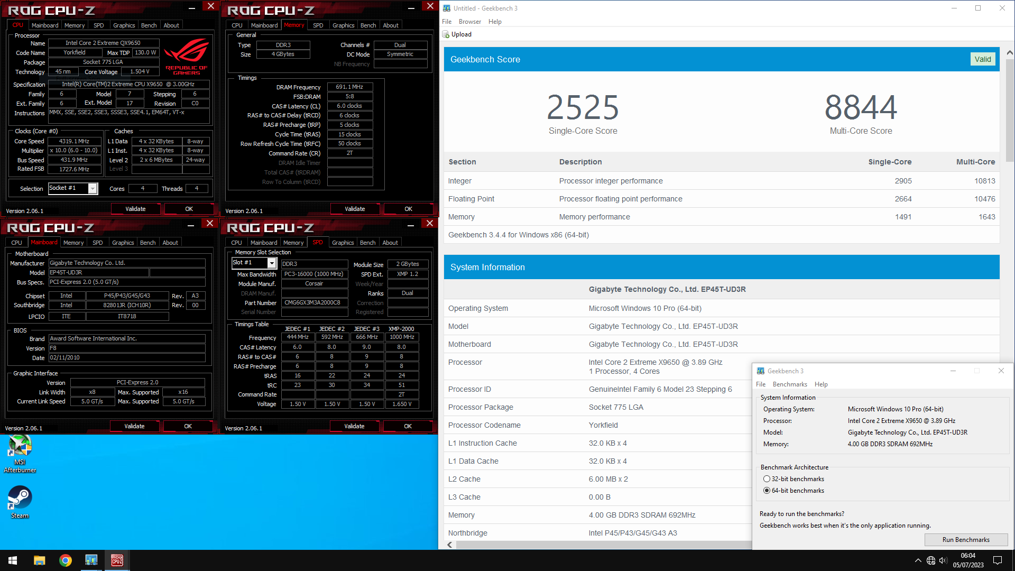Image resolution: width=1015 pixels, height=571 pixels.
Task: Click Floating Point row in results
Action: point(722,199)
